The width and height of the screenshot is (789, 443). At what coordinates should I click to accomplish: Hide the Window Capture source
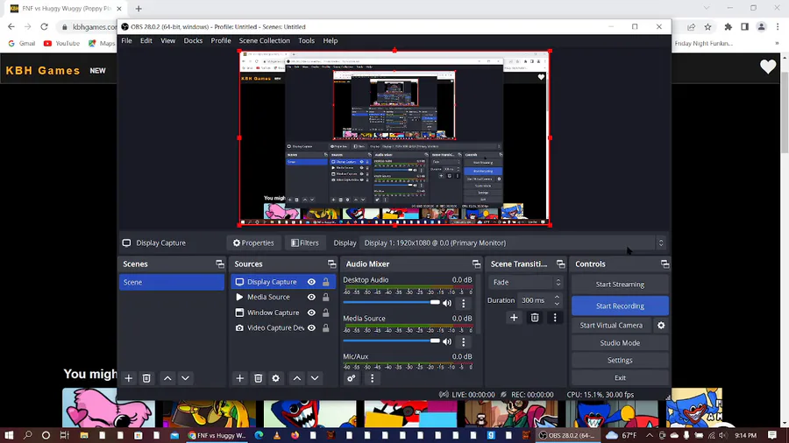311,313
